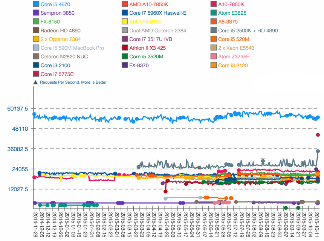The image size is (324, 241).
Task: Click the 'Atom Z3735F' legend label
Action: [234, 57]
